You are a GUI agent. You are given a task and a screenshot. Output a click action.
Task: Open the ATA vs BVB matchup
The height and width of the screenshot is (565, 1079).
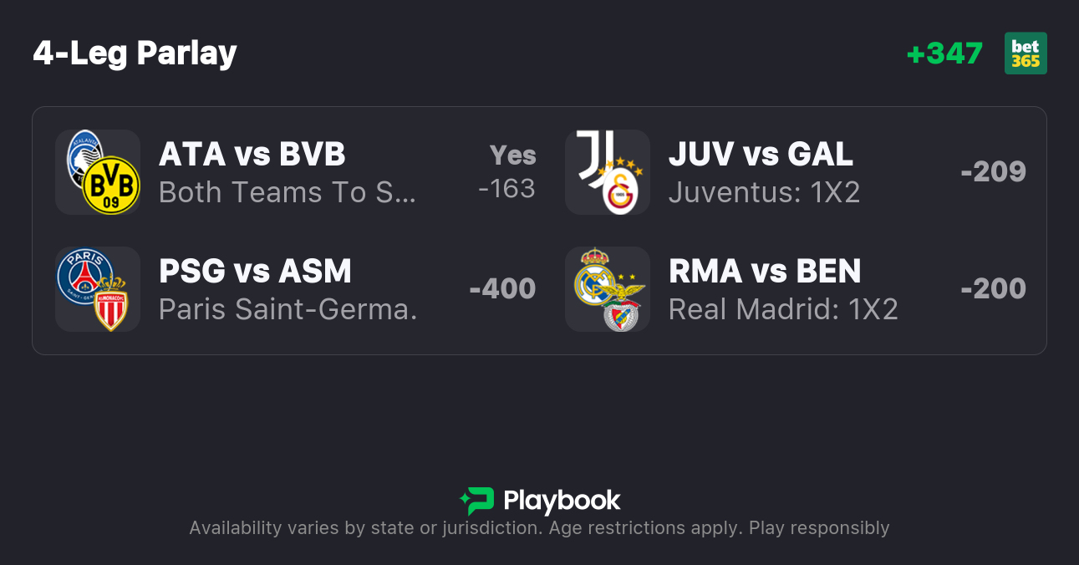[x=252, y=155]
